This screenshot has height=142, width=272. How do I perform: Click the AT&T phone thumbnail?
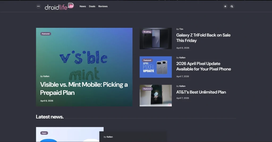[x=156, y=95]
